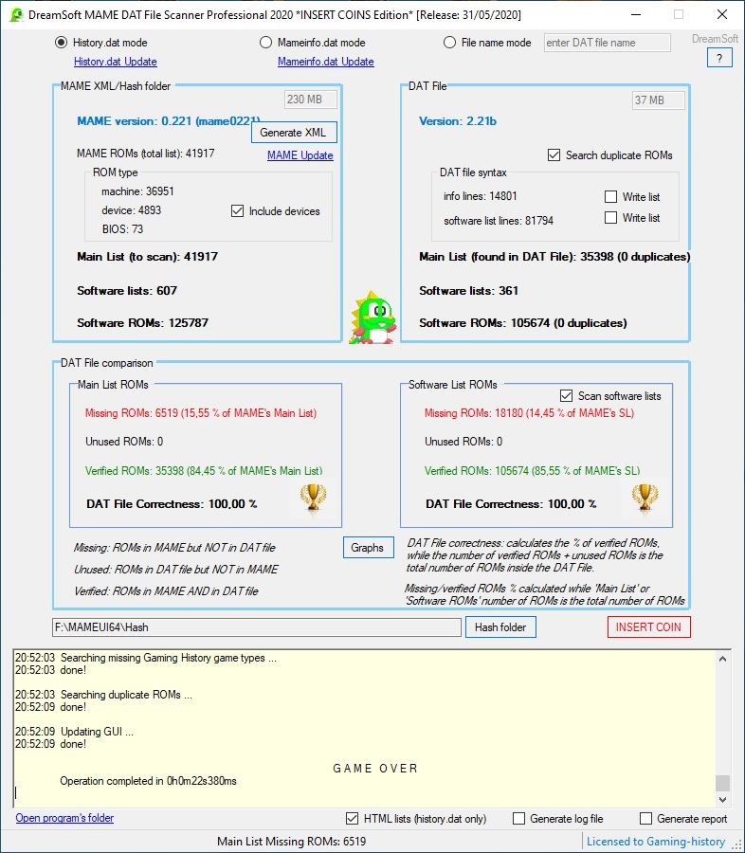The height and width of the screenshot is (853, 745).
Task: Open help with the question mark button
Action: [x=719, y=58]
